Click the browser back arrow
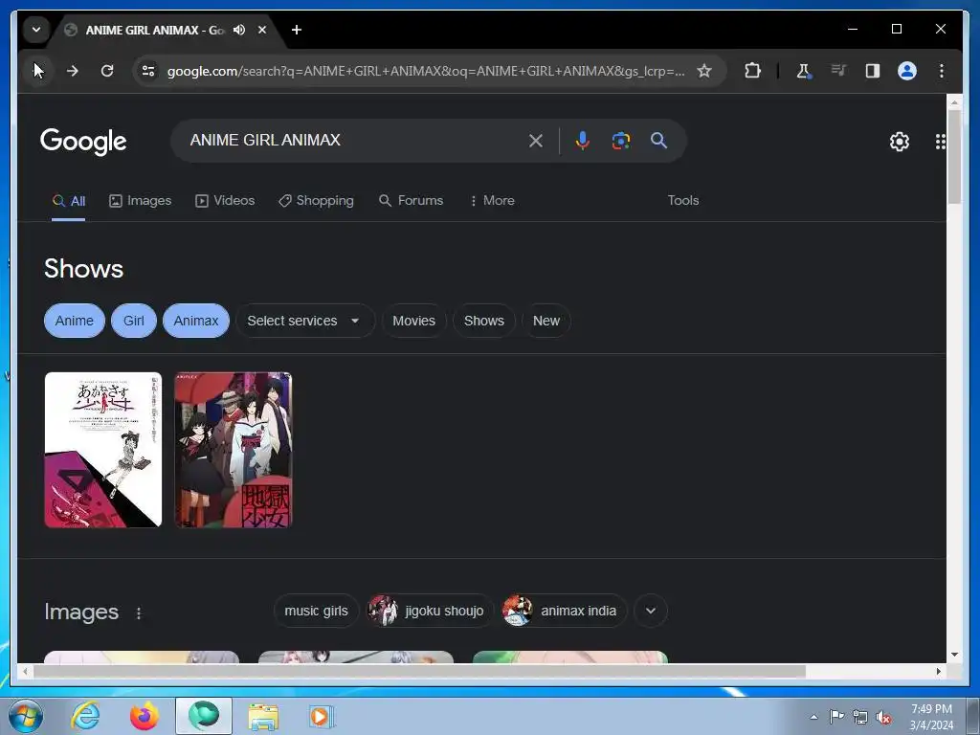The height and width of the screenshot is (735, 980). pos(38,71)
